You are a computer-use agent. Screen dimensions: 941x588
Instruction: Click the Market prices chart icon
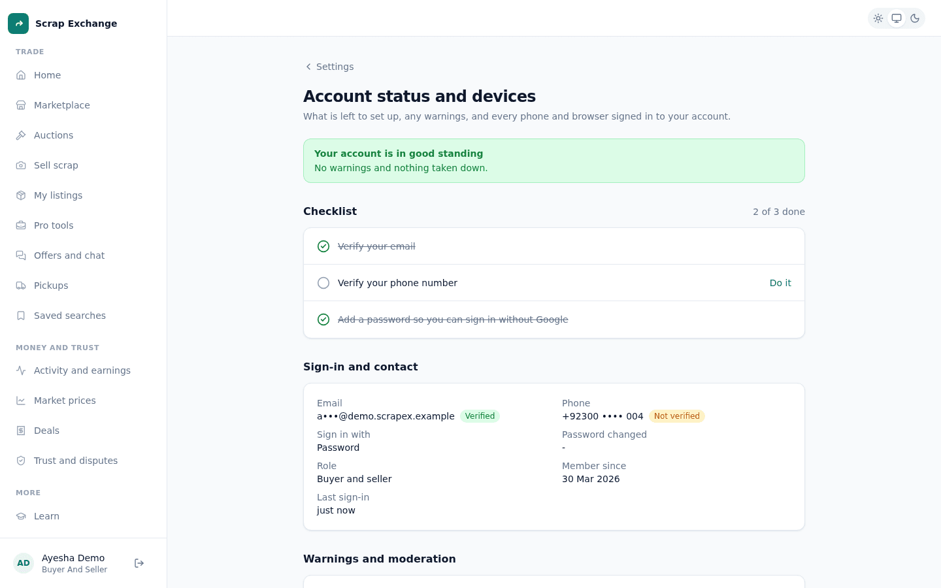pyautogui.click(x=21, y=400)
